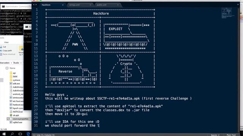Click line number 23 in the gutter
The width and height of the screenshot is (243, 136).
coord(36,94)
